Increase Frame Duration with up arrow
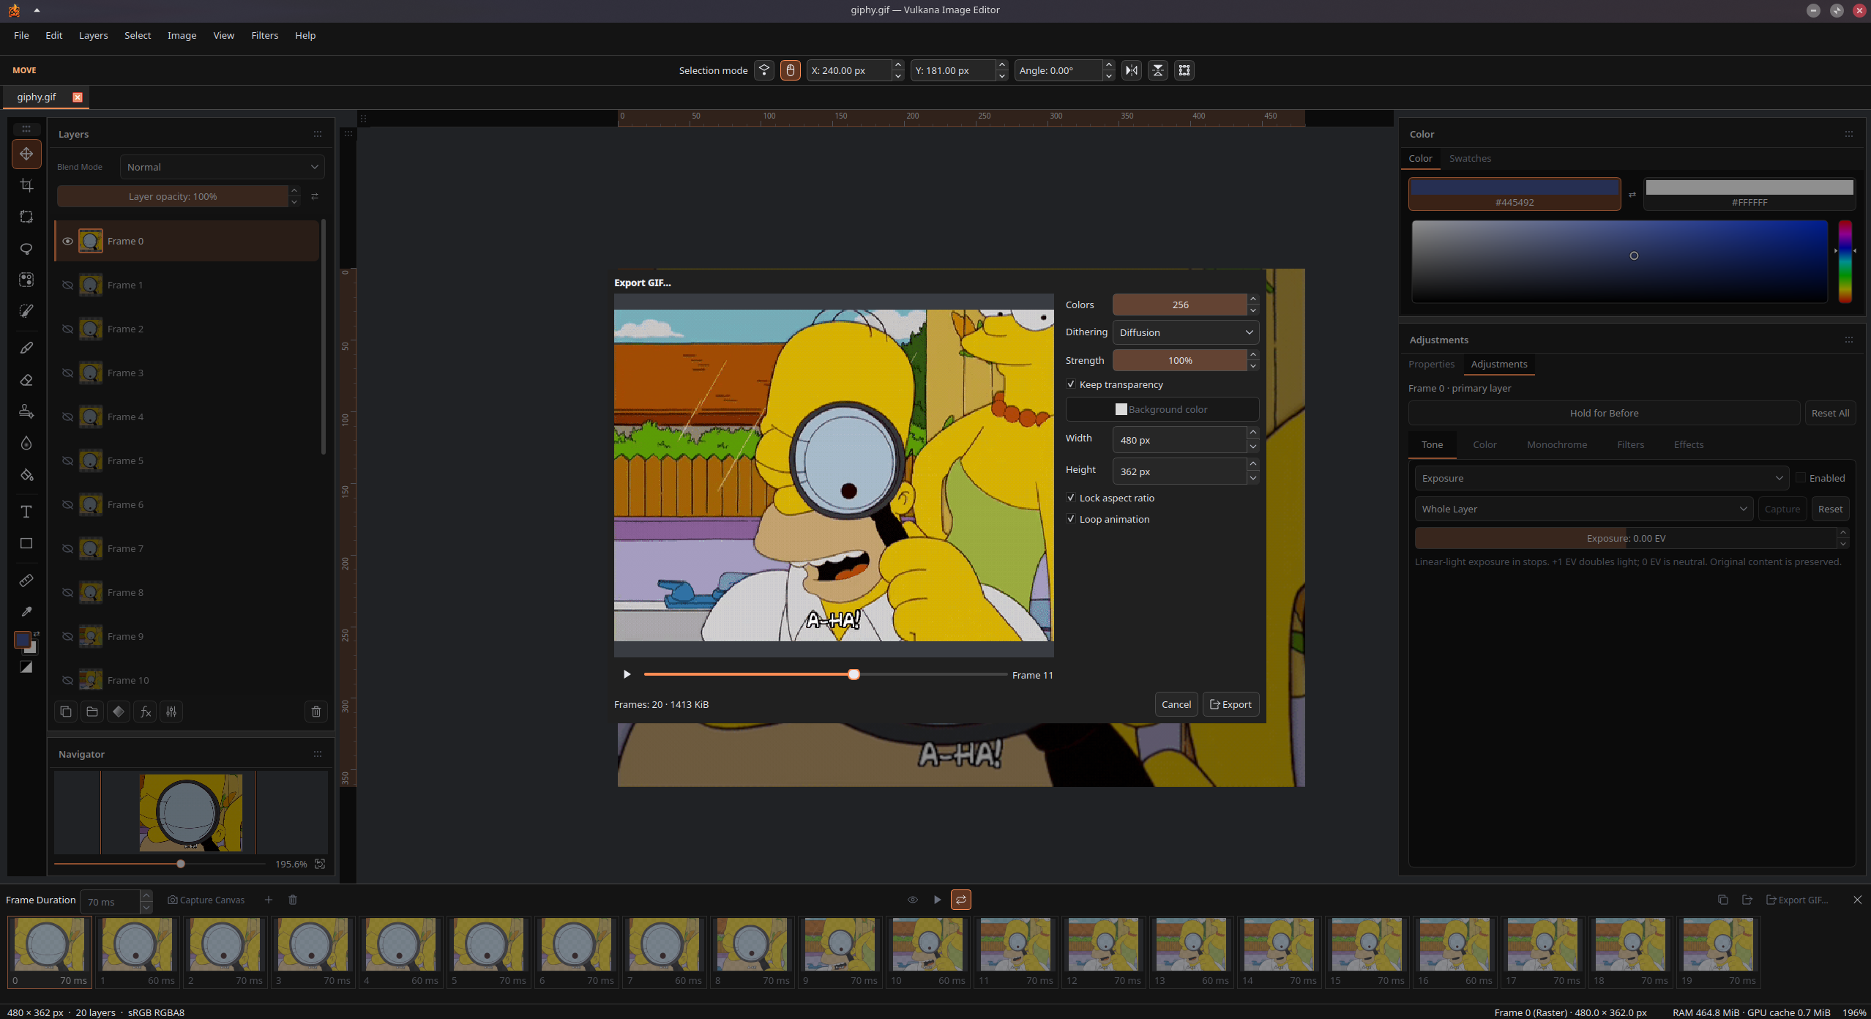1871x1019 pixels. click(x=146, y=895)
